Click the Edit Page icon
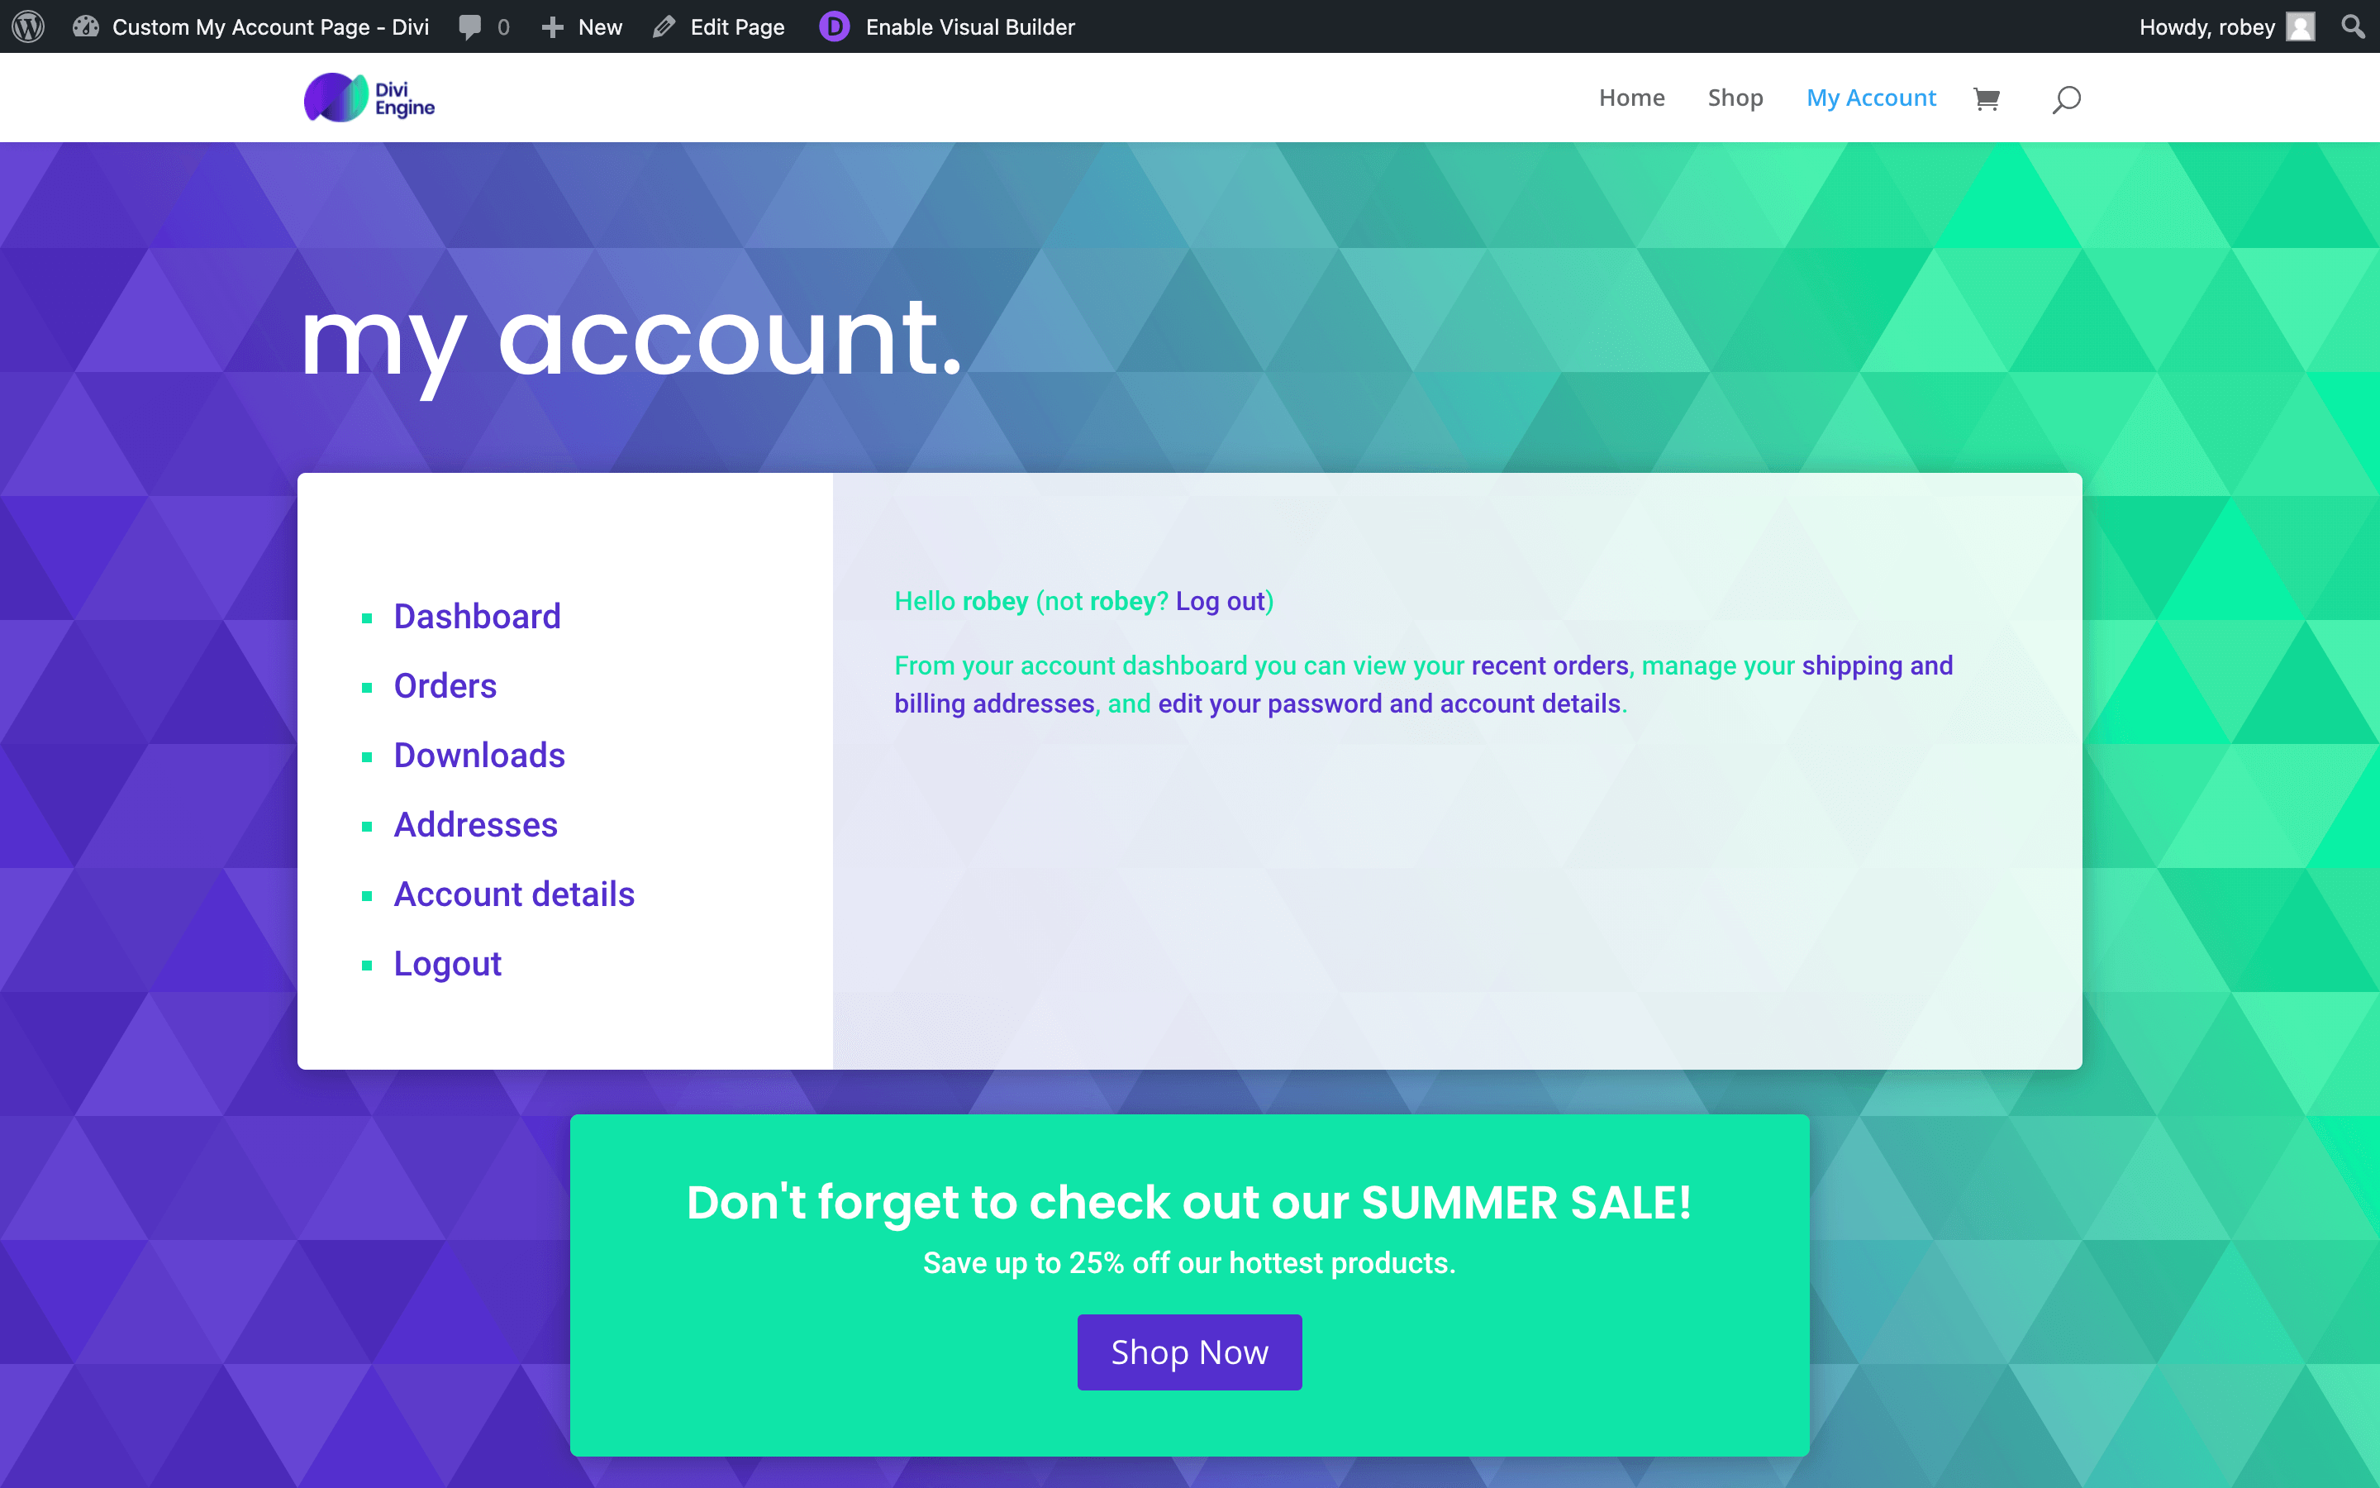 (x=661, y=26)
